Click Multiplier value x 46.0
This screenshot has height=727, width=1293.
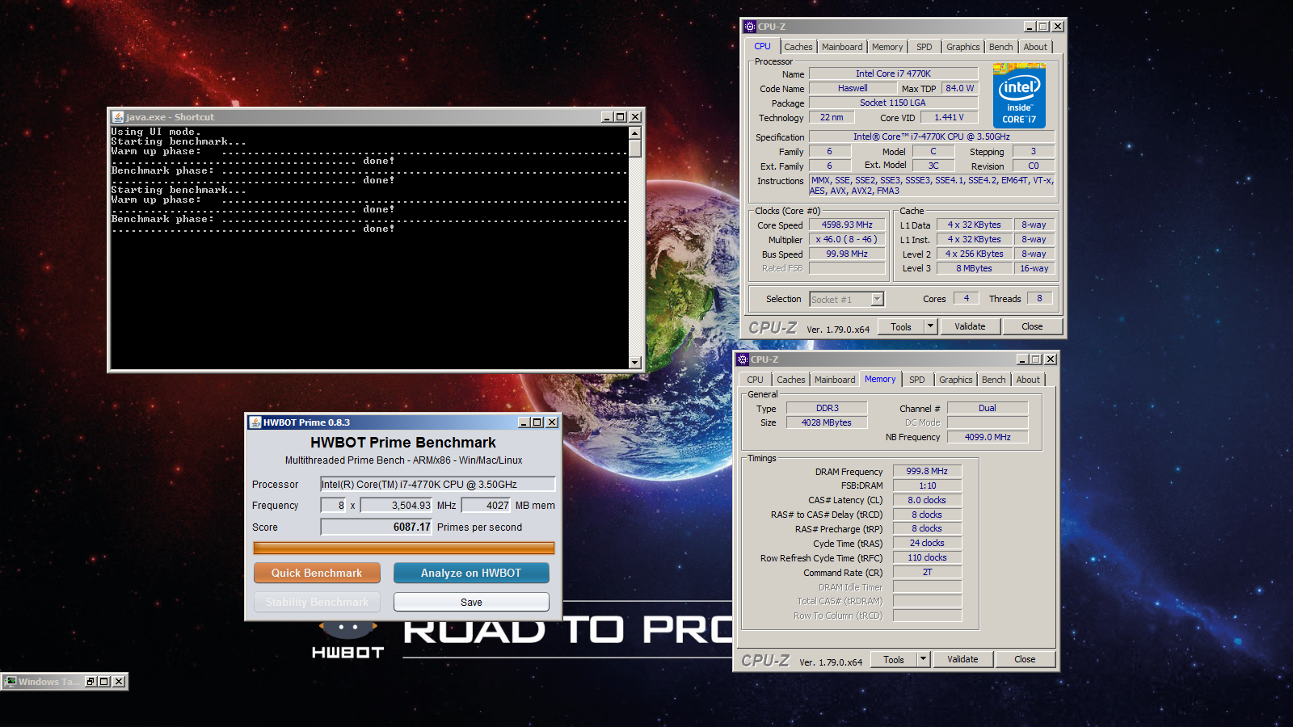(847, 239)
